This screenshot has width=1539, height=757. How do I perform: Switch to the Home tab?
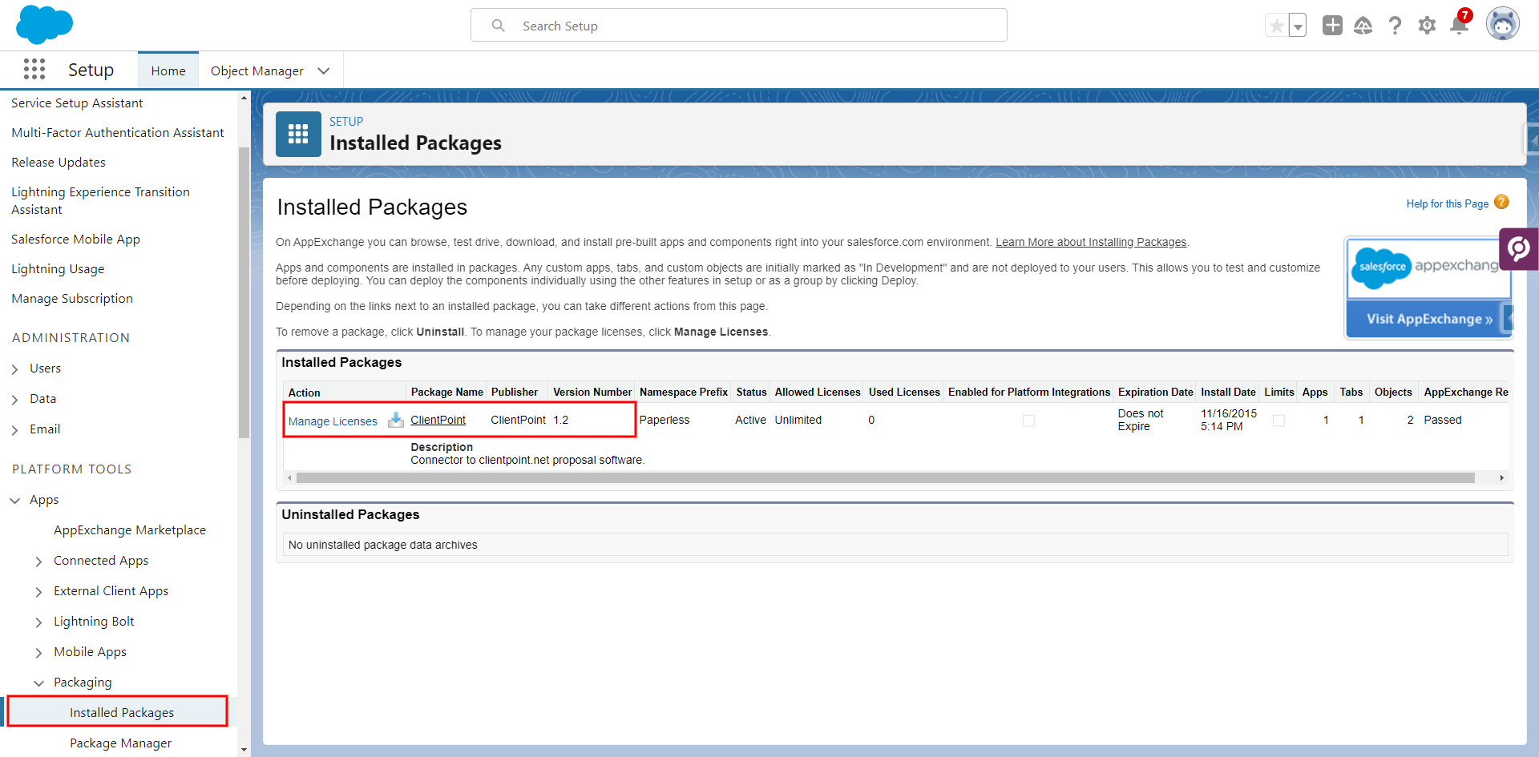pyautogui.click(x=168, y=70)
